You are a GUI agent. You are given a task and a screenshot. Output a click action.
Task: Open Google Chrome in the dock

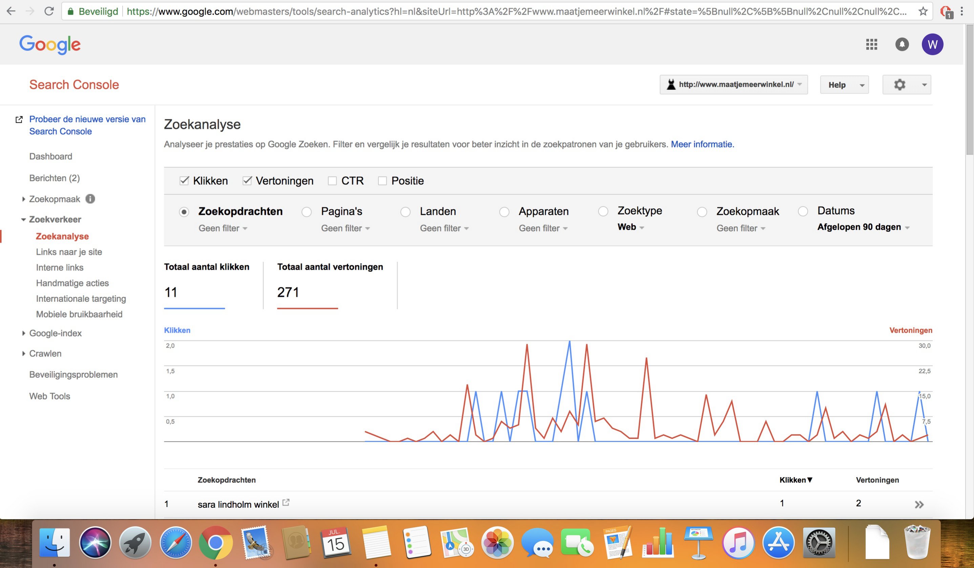(x=216, y=543)
